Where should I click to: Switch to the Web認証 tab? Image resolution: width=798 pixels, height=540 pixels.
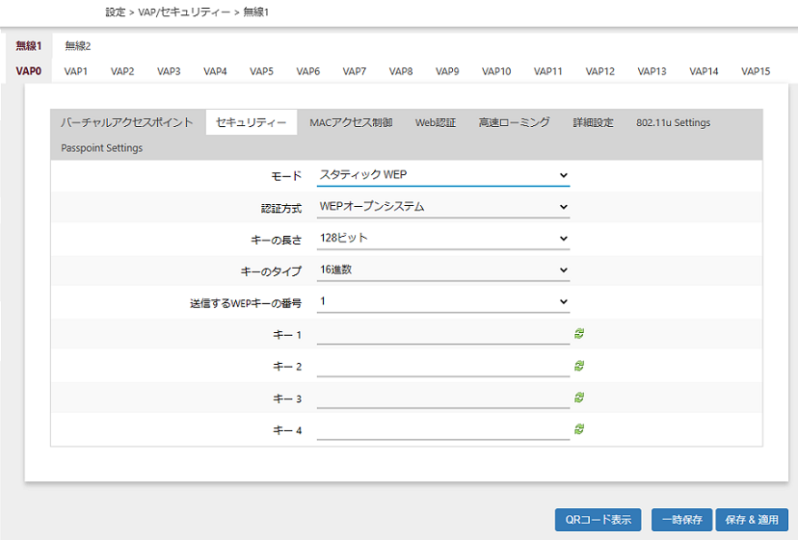coord(436,122)
